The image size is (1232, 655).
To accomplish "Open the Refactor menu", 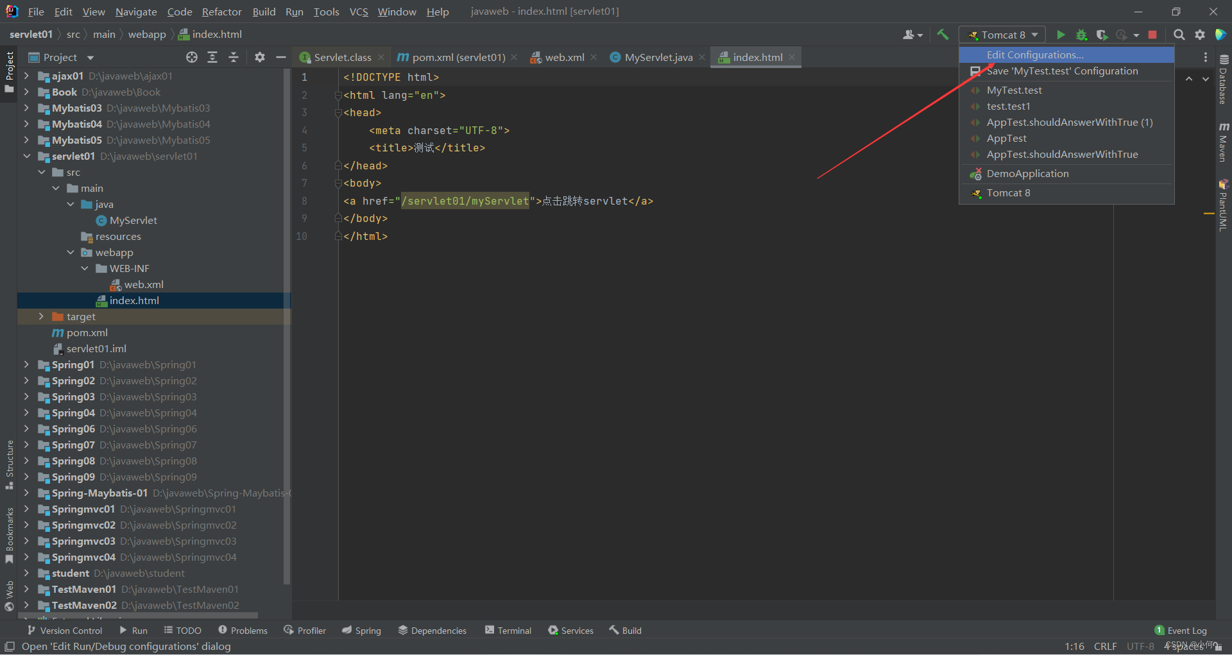I will [221, 12].
